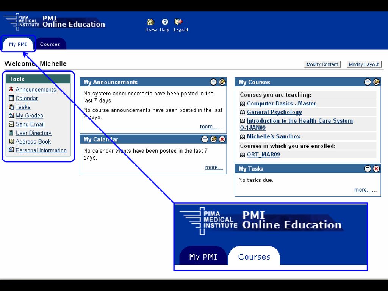This screenshot has height=291, width=388.
Task: Click the Logout text label
Action: click(181, 30)
